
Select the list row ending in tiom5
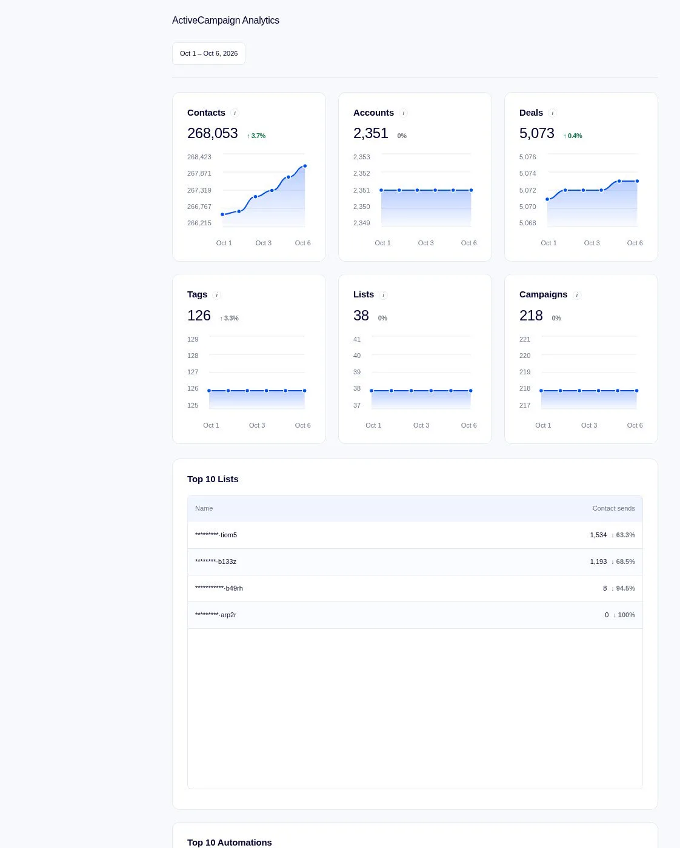(415, 535)
